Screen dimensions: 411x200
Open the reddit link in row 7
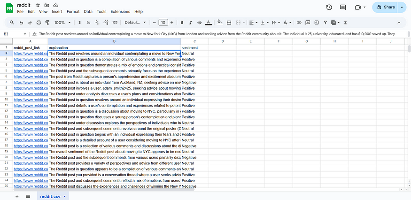coord(31,83)
